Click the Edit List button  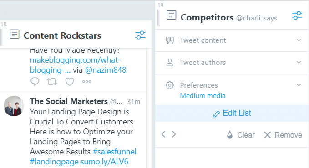[x=232, y=114]
